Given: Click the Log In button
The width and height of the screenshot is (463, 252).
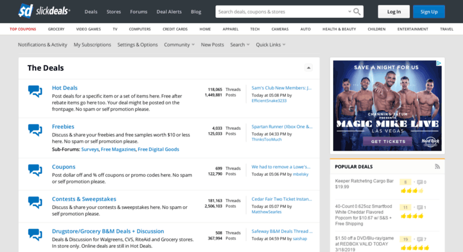Looking at the screenshot, I should (x=394, y=11).
